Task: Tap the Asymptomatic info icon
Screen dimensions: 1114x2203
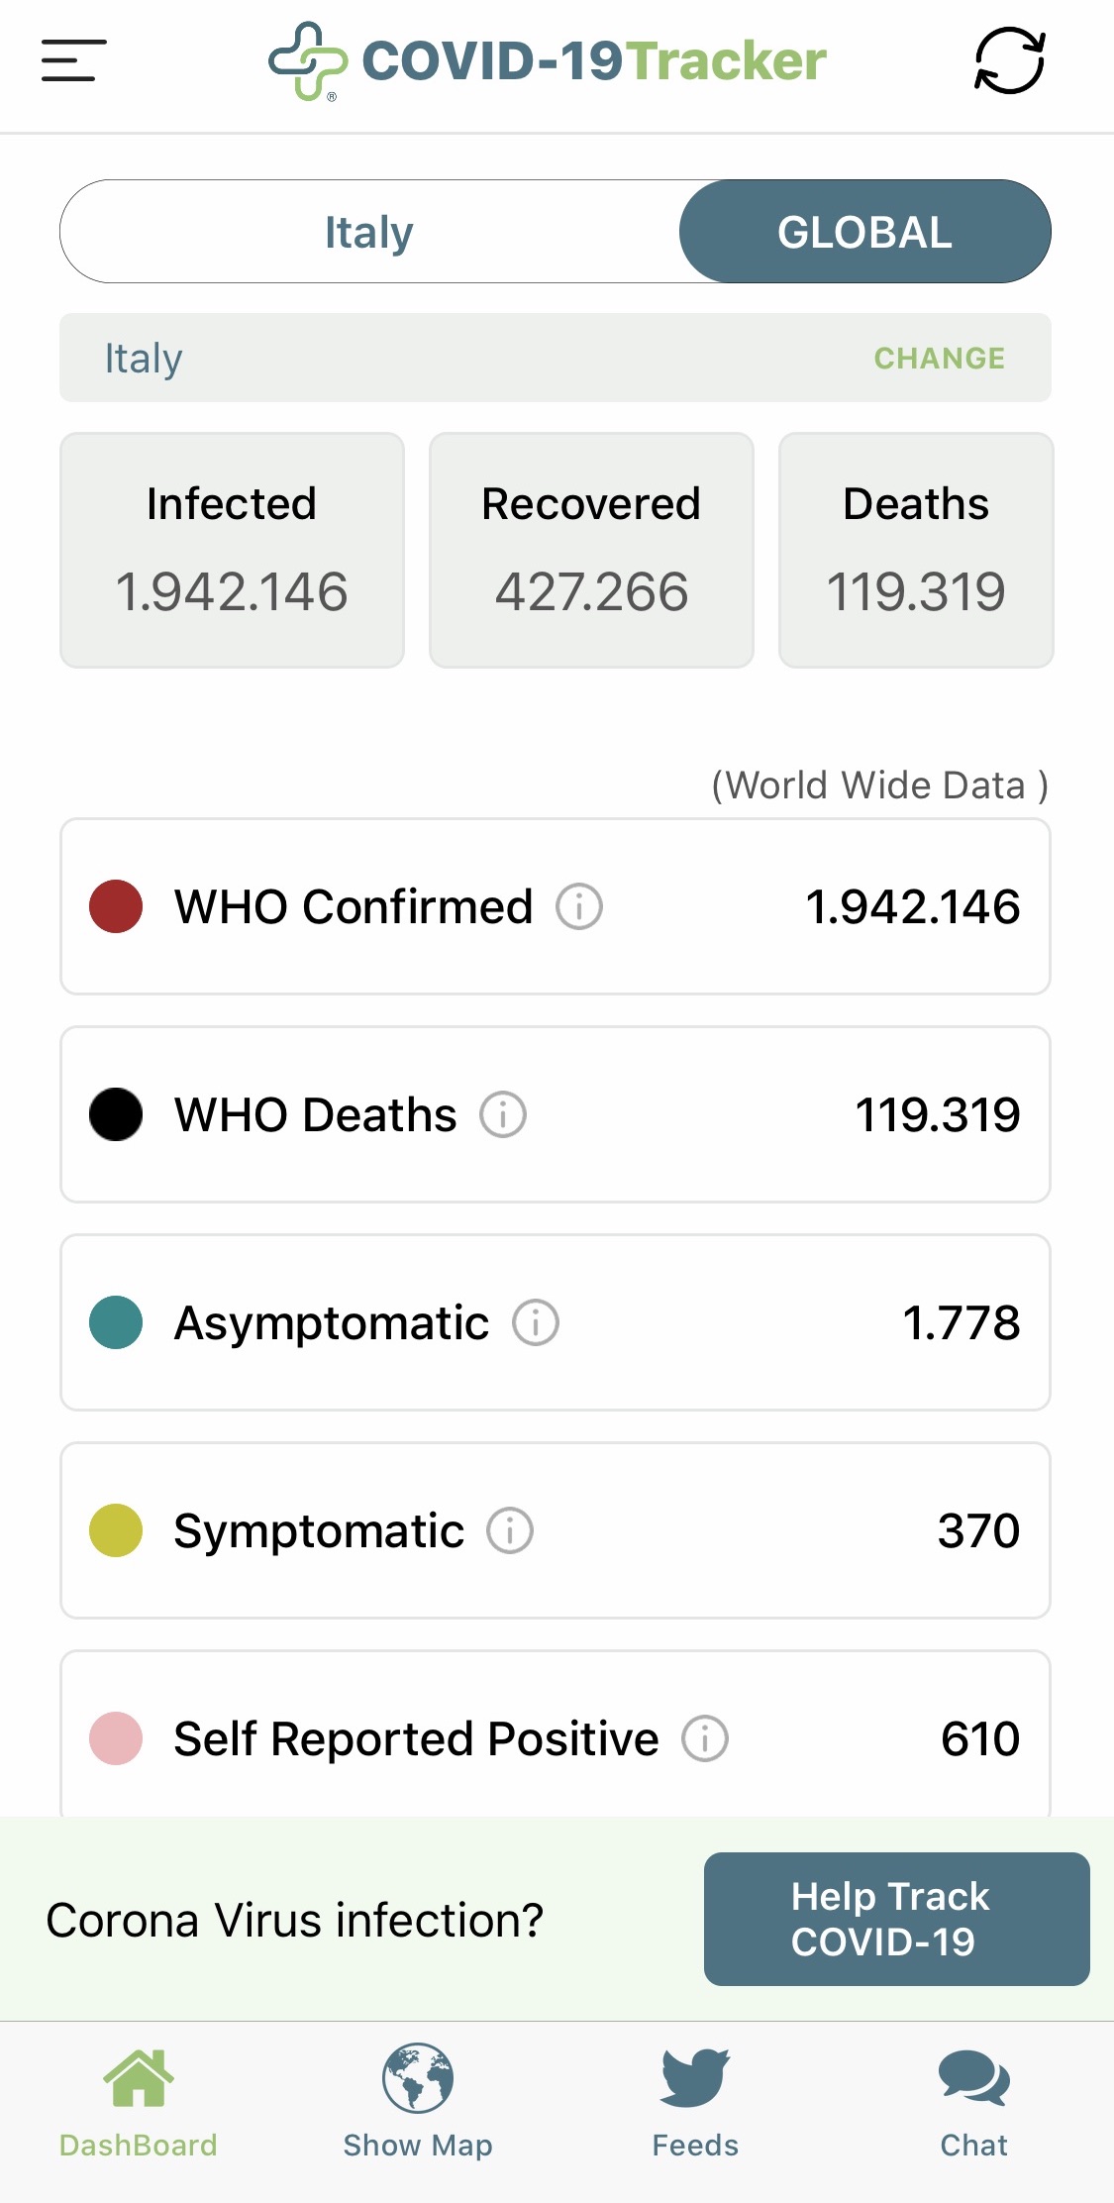Action: pos(536,1322)
